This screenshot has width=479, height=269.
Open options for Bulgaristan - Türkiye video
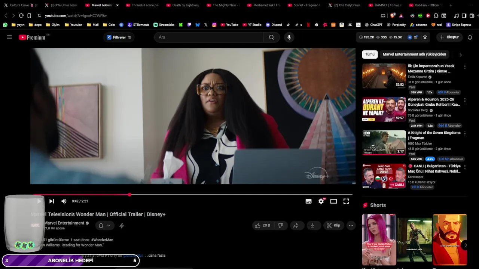coord(465,167)
